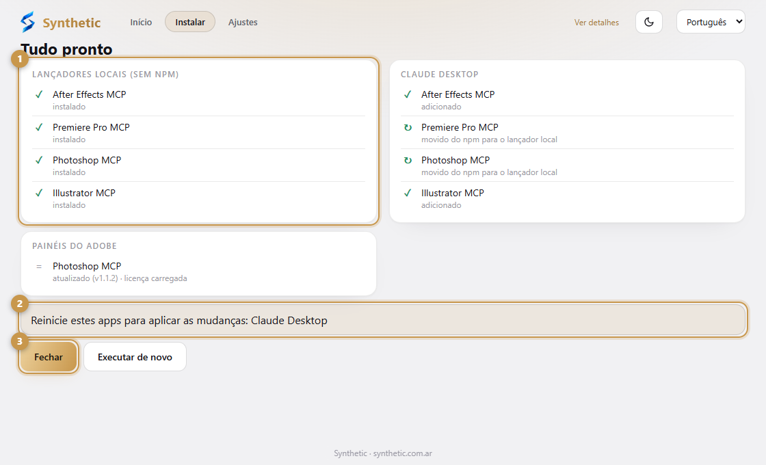This screenshot has width=766, height=465.
Task: Click the "PAINÉIS DO ADOBE" section header
Action: click(75, 245)
